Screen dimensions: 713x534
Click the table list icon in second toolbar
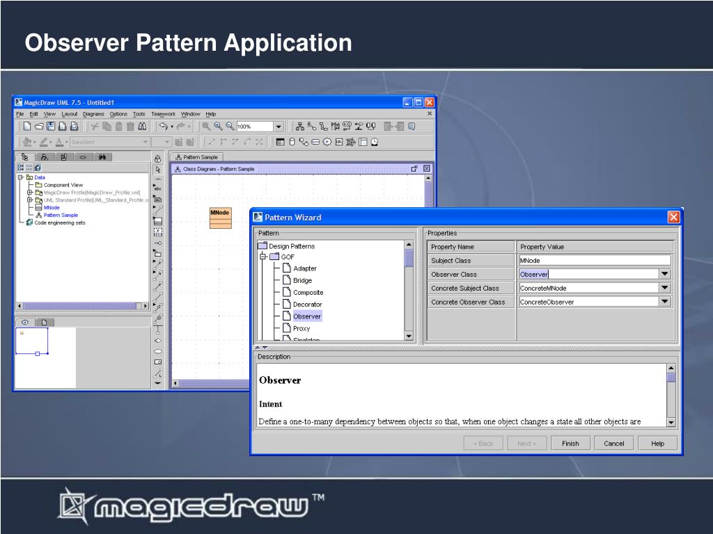[280, 142]
